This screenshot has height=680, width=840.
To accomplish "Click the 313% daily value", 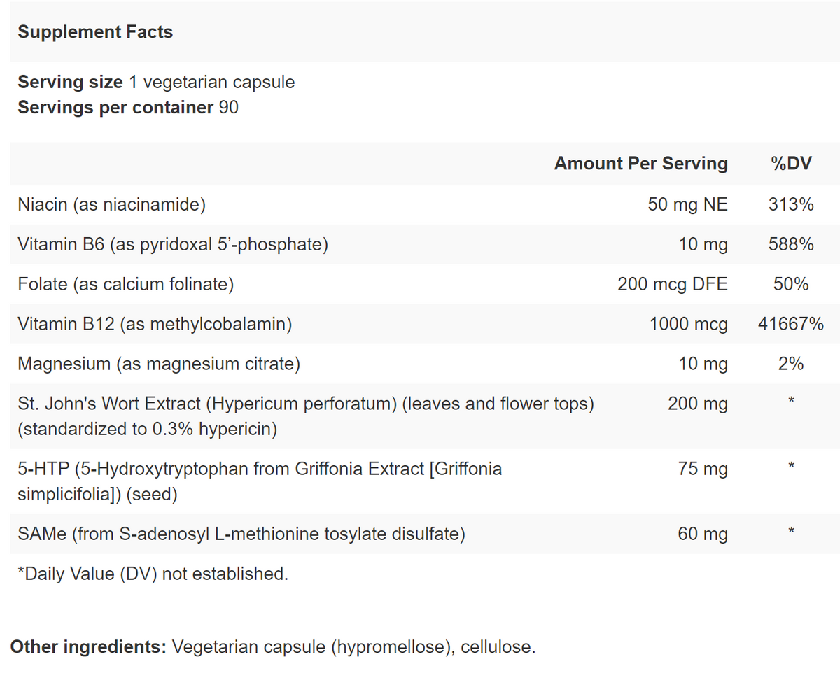I will point(791,204).
